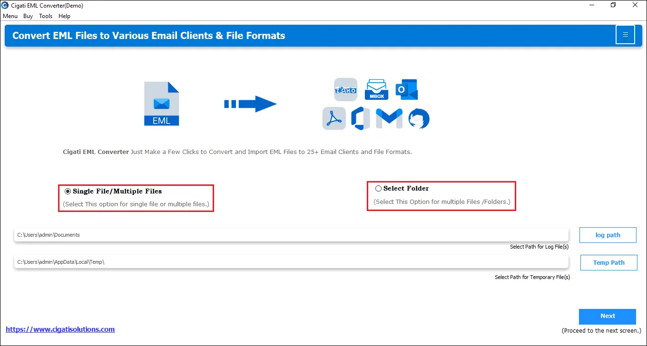The image size is (647, 346).
Task: Click the Outlook icon
Action: click(407, 89)
